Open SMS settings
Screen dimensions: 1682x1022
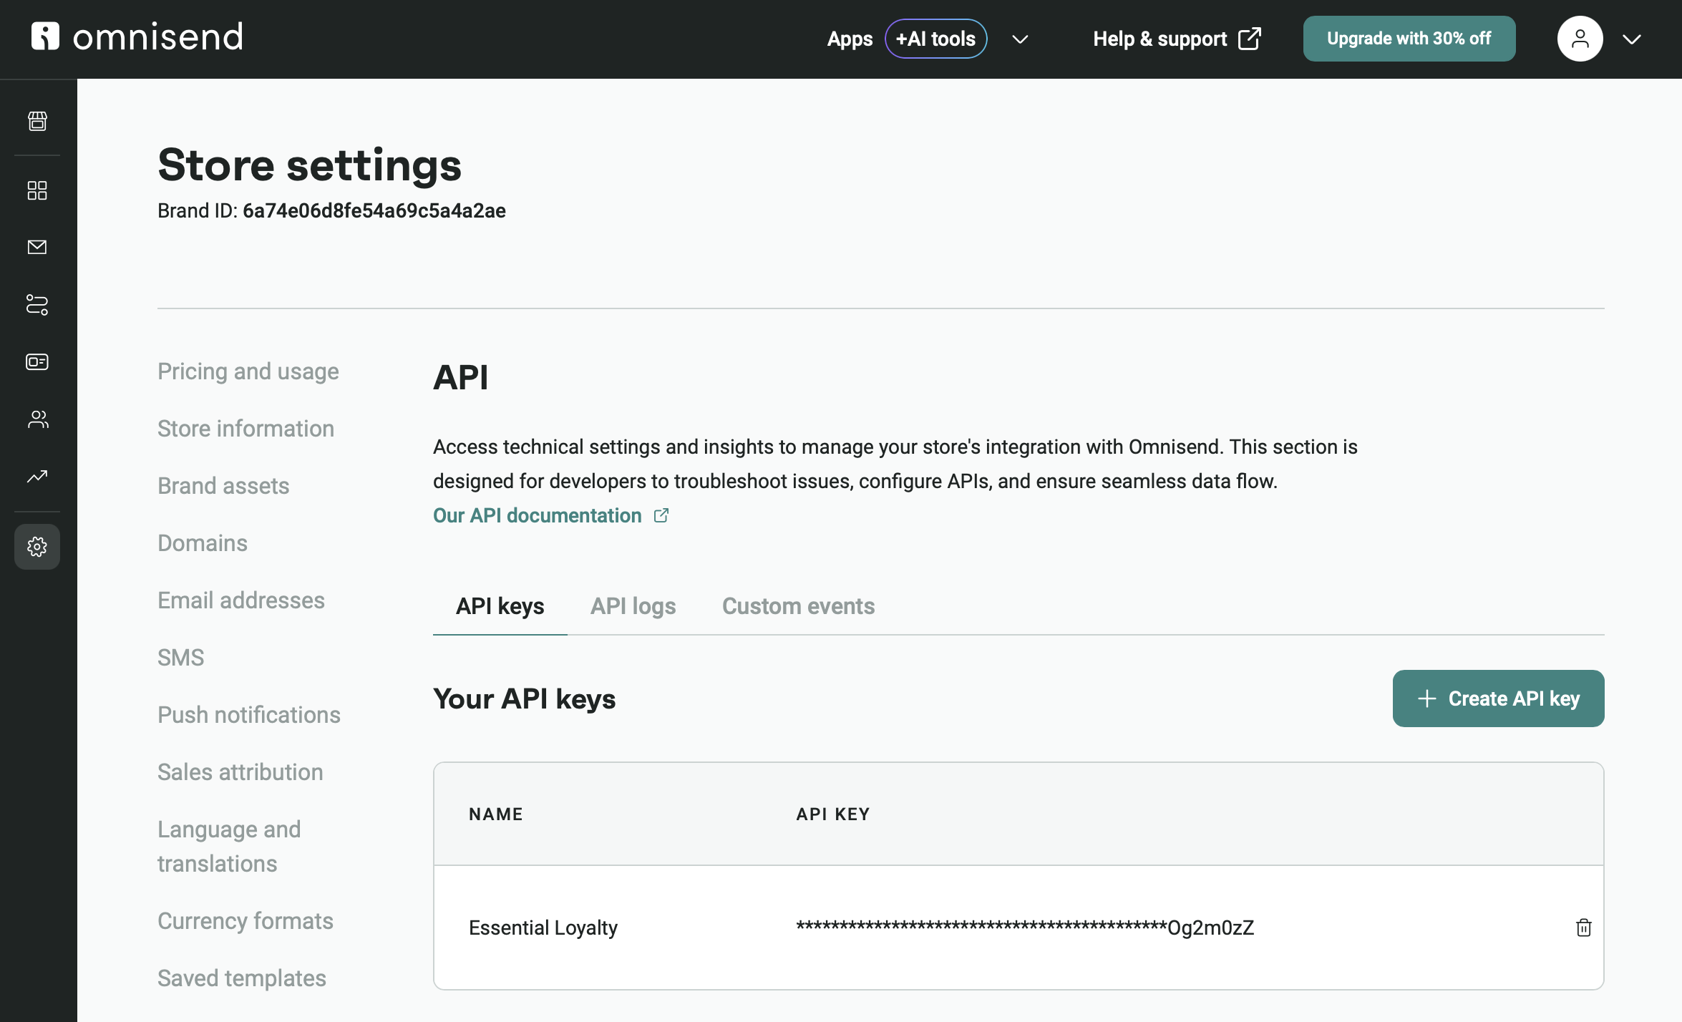pos(181,658)
